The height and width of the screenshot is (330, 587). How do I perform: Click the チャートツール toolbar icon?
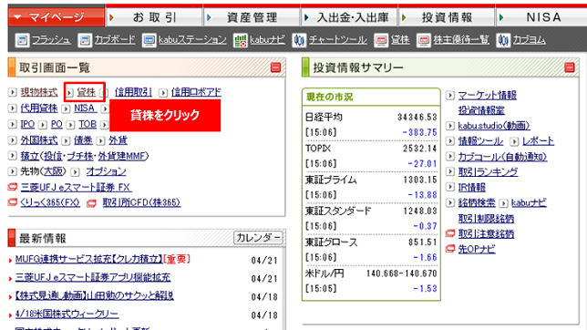coord(299,40)
